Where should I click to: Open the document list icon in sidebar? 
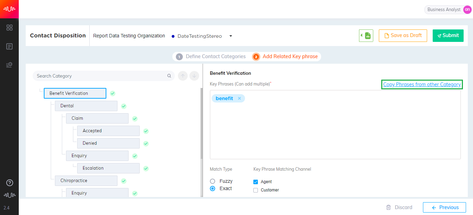coord(9,46)
